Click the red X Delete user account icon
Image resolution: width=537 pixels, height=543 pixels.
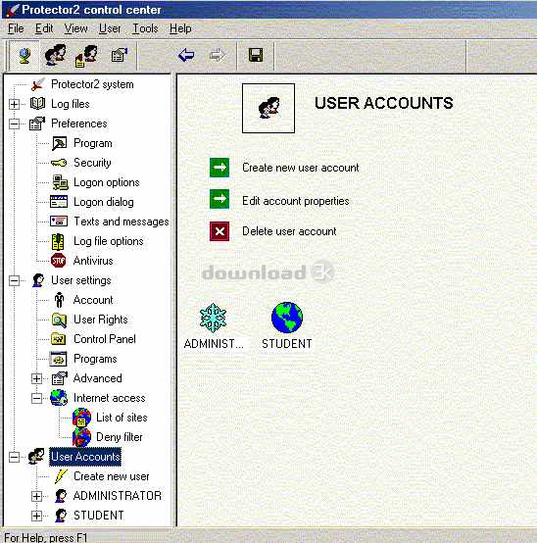click(x=220, y=231)
